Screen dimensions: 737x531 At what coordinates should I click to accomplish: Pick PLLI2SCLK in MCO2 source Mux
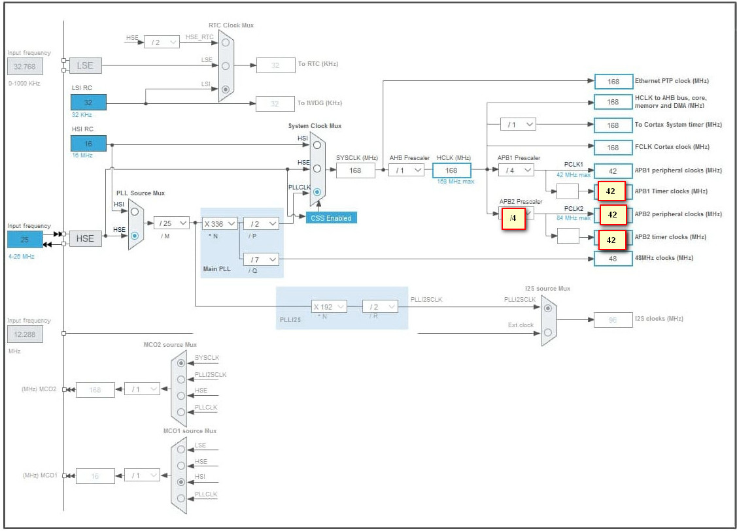click(x=181, y=379)
